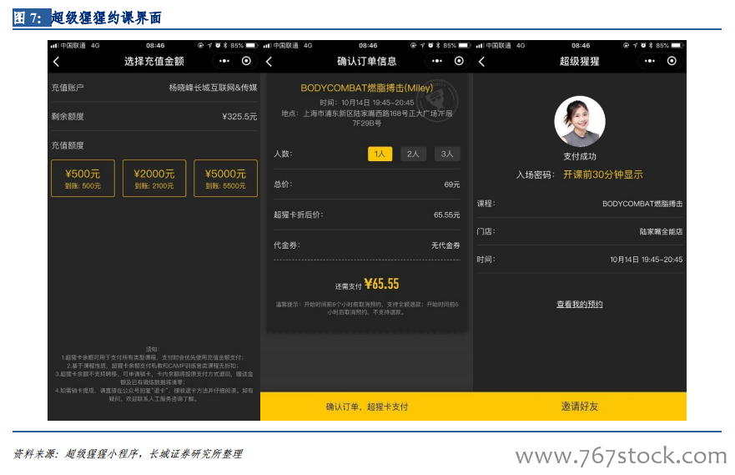This screenshot has width=735, height=475.
Task: Tap the coach profile photo
Action: 580,121
